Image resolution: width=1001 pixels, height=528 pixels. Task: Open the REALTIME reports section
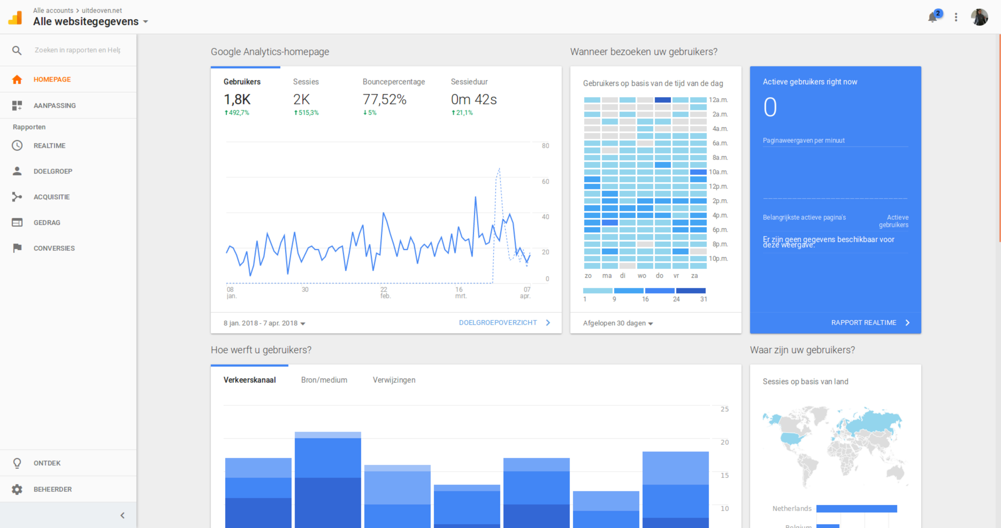(x=68, y=146)
